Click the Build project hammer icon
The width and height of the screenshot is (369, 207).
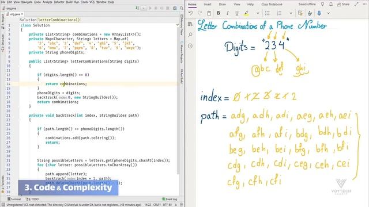tap(137, 8)
